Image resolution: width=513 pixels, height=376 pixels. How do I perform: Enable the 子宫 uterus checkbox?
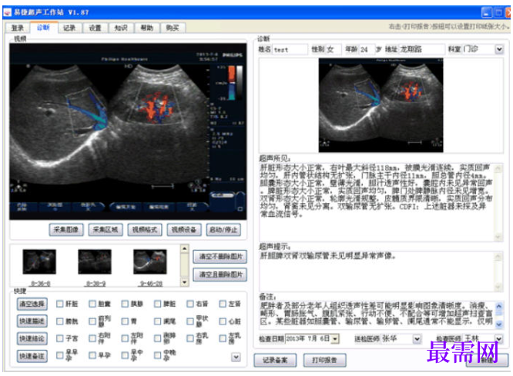tap(59, 338)
